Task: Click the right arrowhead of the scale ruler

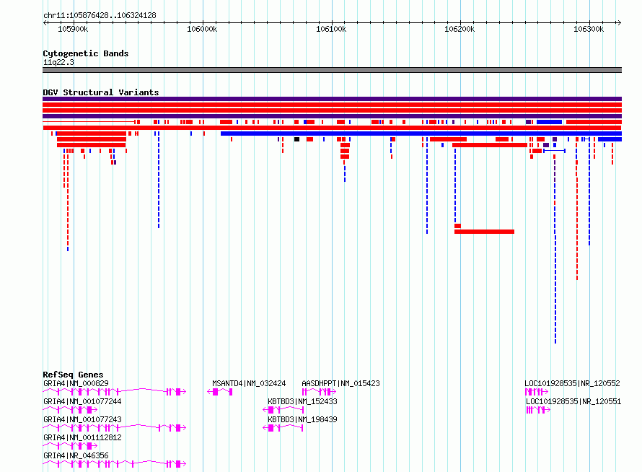Action: pos(619,22)
